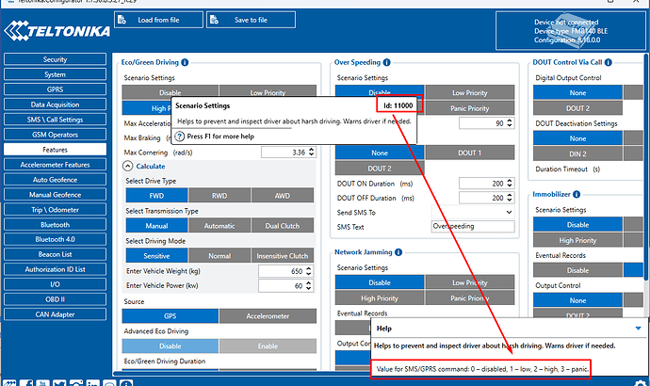Select Insensitive Clutch driving mode

283,255
